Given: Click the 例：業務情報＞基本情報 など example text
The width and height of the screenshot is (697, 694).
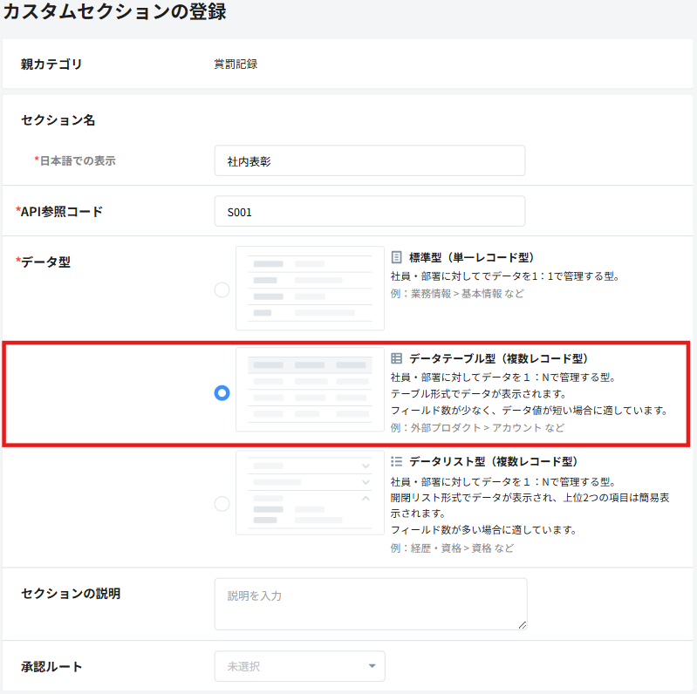Looking at the screenshot, I should pyautogui.click(x=457, y=294).
